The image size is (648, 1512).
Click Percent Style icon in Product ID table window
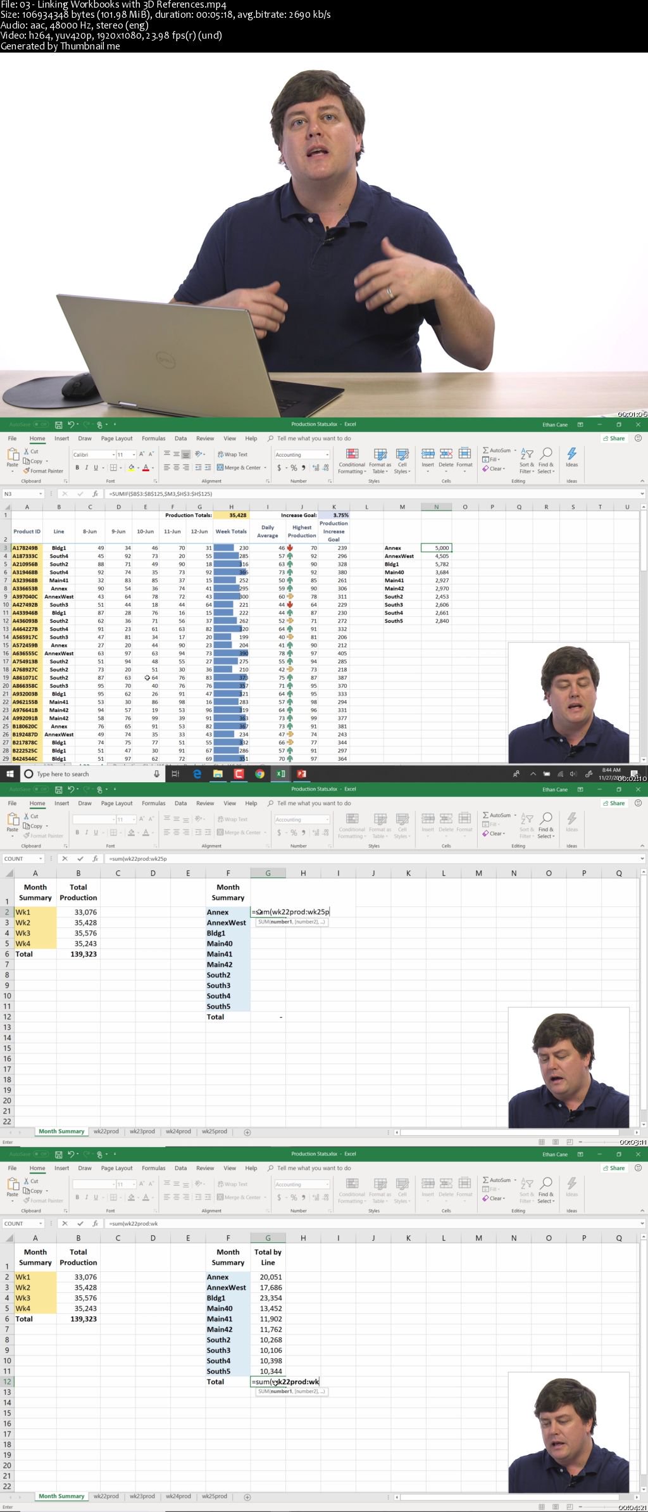(x=294, y=467)
